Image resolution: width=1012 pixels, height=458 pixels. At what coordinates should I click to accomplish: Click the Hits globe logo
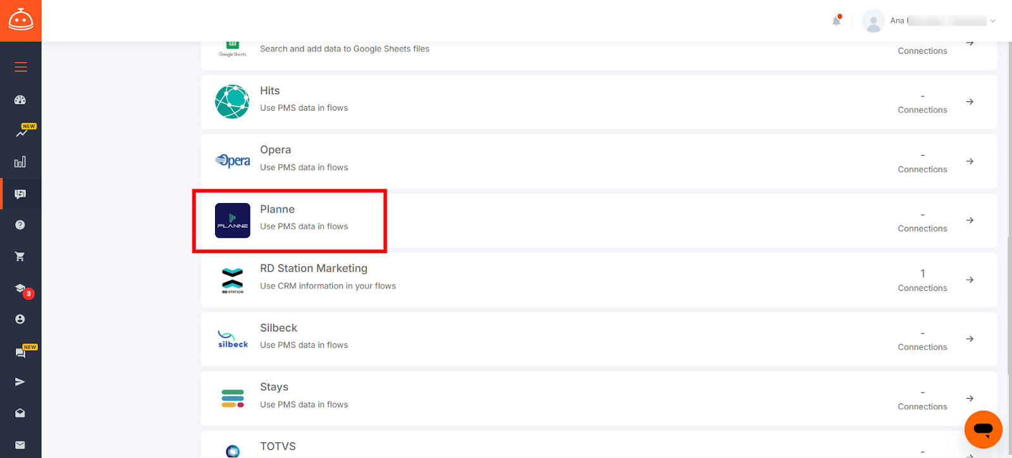pyautogui.click(x=232, y=102)
